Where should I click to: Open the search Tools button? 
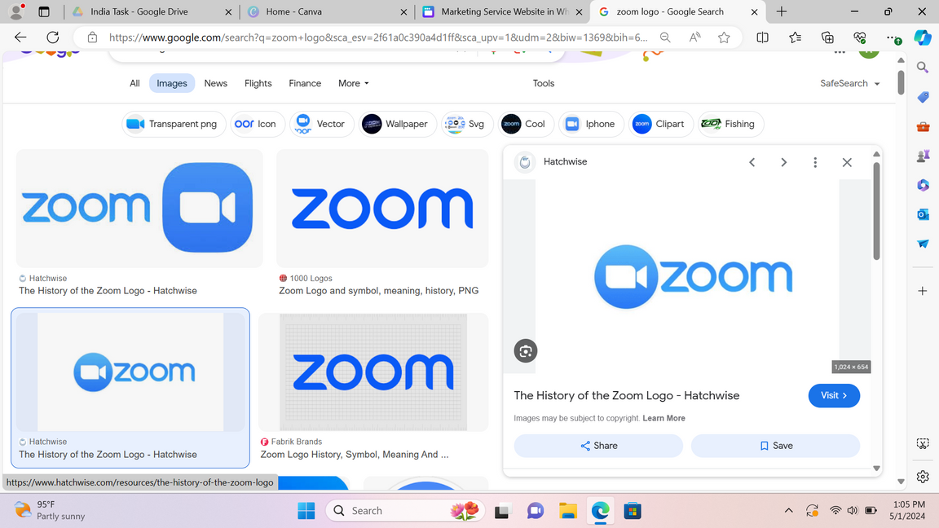tap(544, 83)
